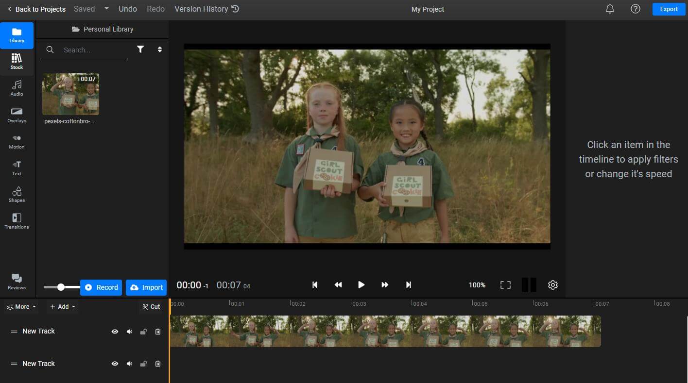688x383 pixels.
Task: Click the Version History clock icon
Action: pos(235,9)
